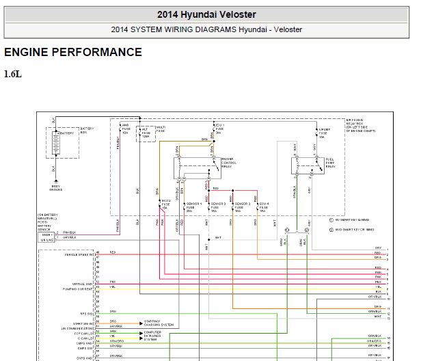The width and height of the screenshot is (421, 361).
Task: Click the engine control relay box
Action: (198, 168)
